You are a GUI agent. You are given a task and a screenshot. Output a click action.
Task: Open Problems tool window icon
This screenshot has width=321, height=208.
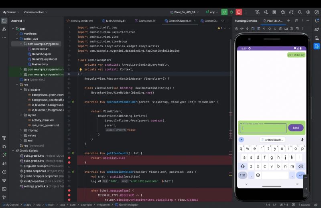coord(4,172)
